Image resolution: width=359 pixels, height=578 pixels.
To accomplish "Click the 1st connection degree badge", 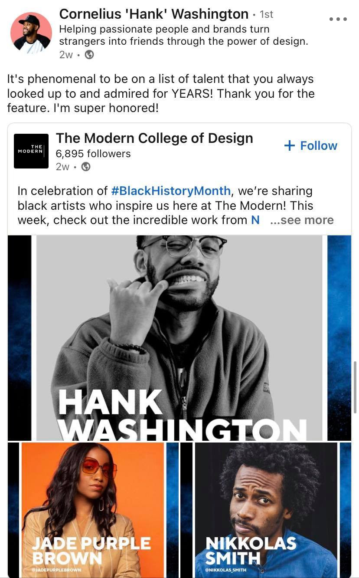I will pyautogui.click(x=266, y=14).
